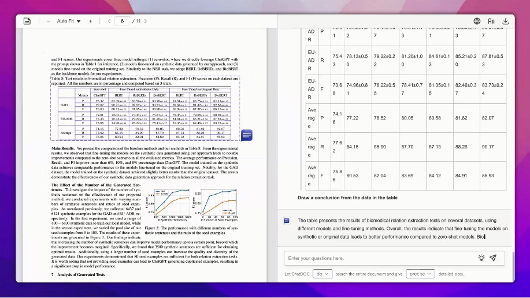Open the 'precise' cites dropdown
This screenshot has height=298, width=530.
[420, 274]
